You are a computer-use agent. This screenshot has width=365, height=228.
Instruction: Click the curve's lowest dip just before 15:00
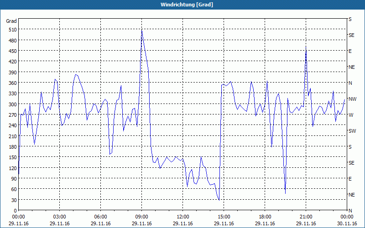tap(219, 200)
